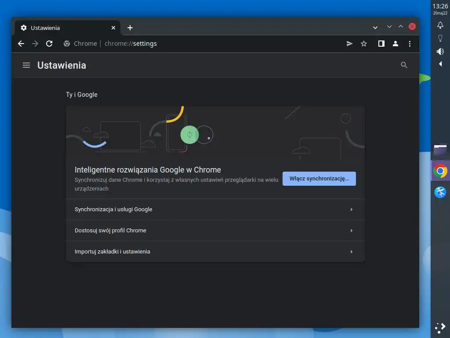
Task: Close the Ustawienia tab
Action: point(113,28)
